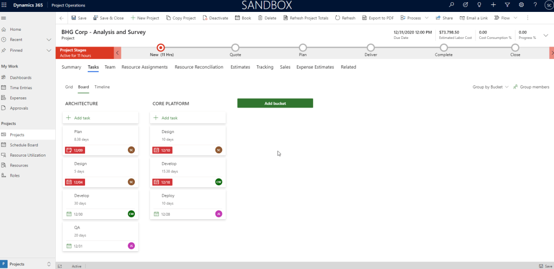The height and width of the screenshot is (269, 554).
Task: Click the green Add bucket button
Action: click(275, 103)
